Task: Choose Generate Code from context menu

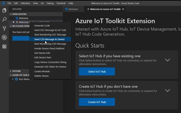Action: coord(50,26)
